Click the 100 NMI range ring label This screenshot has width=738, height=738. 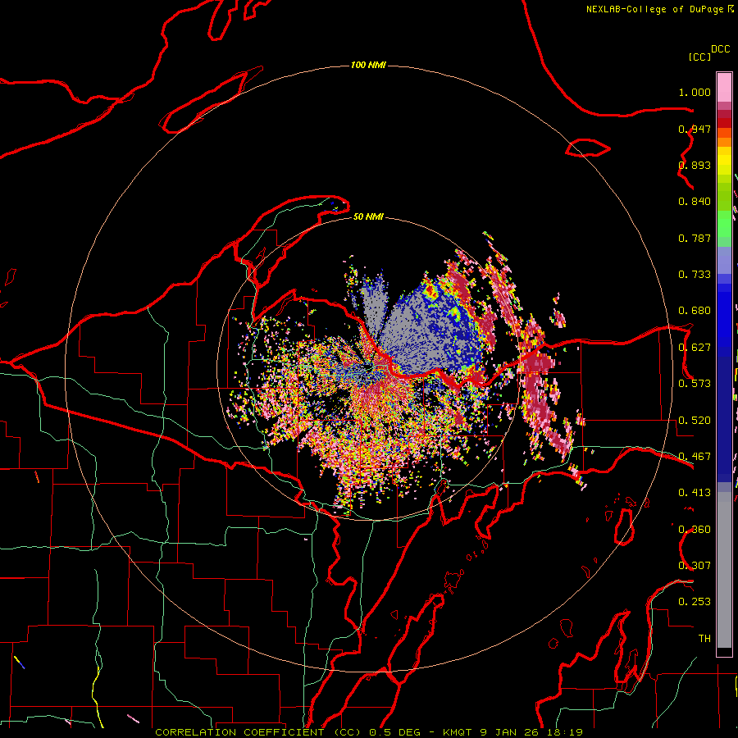pos(368,65)
